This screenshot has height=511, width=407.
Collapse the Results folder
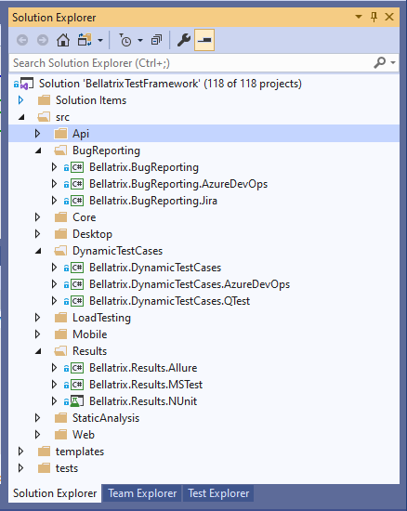[38, 351]
